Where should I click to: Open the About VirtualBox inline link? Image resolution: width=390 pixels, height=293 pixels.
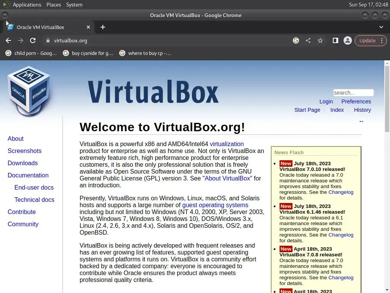[227, 179]
